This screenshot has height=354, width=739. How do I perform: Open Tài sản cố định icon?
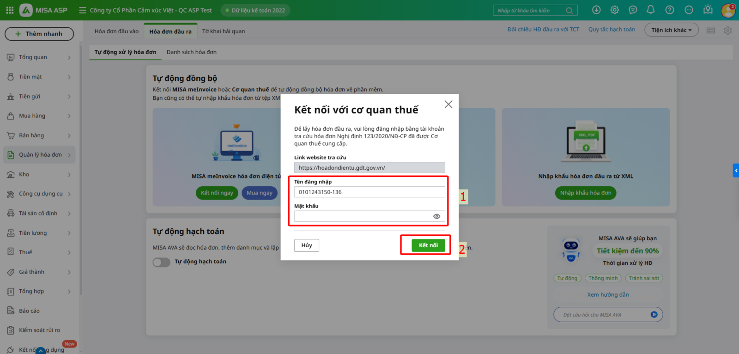[x=11, y=214]
